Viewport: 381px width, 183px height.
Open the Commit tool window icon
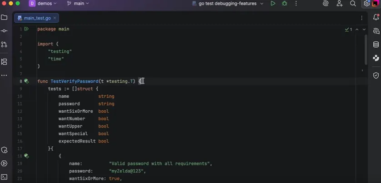click(4, 31)
